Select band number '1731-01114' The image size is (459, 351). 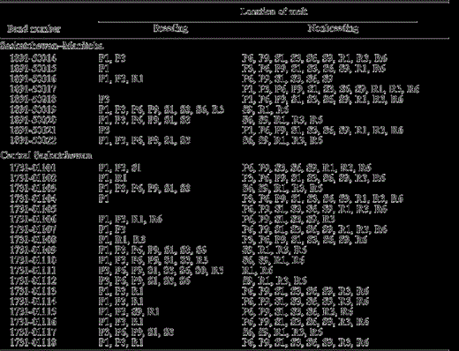coord(33,302)
